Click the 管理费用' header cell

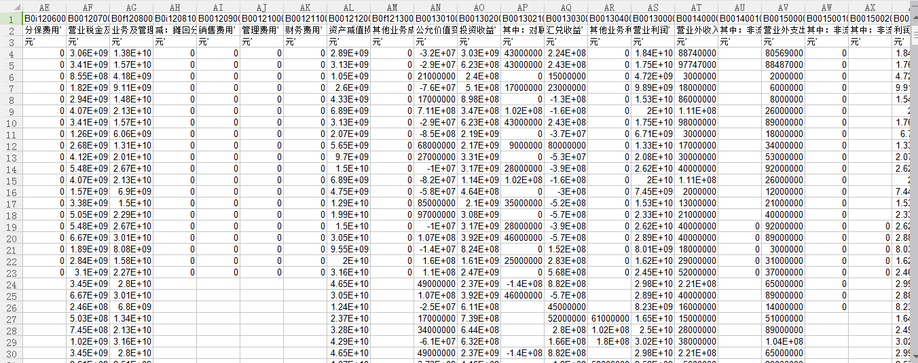[262, 31]
